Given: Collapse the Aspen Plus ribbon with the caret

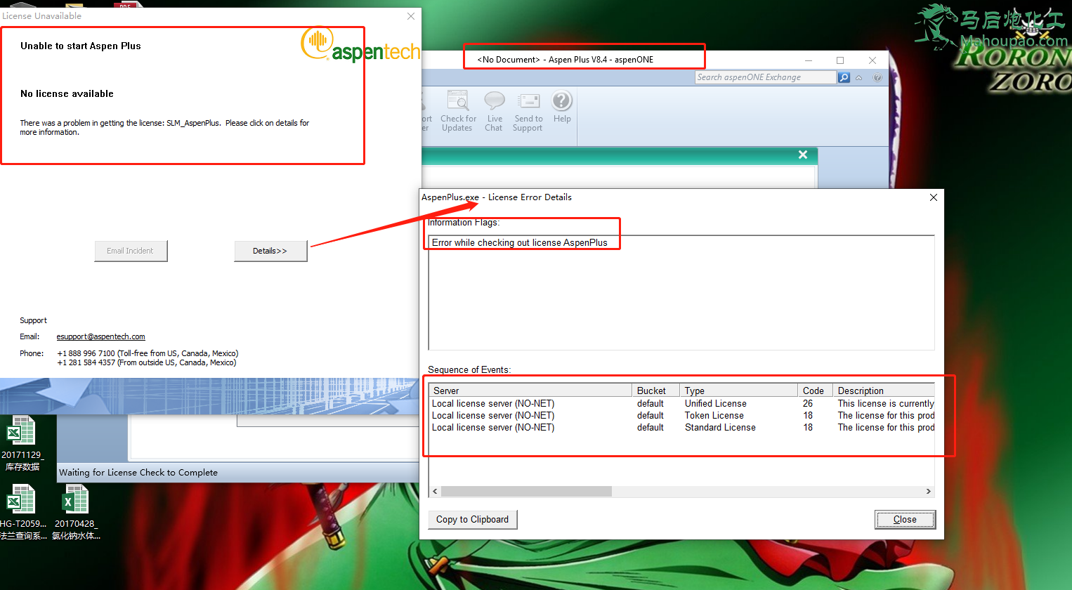Looking at the screenshot, I should [858, 77].
